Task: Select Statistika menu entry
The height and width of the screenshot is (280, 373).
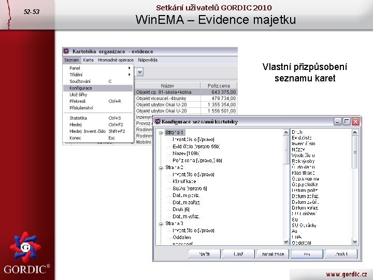Action: click(98, 118)
